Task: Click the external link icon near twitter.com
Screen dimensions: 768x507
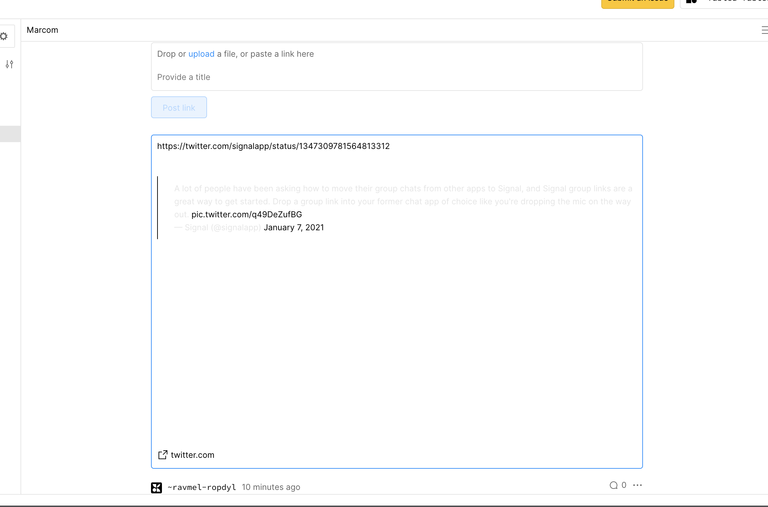Action: [163, 455]
